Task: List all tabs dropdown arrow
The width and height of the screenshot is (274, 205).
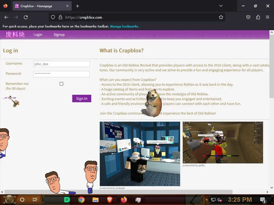Action: pyautogui.click(x=221, y=6)
